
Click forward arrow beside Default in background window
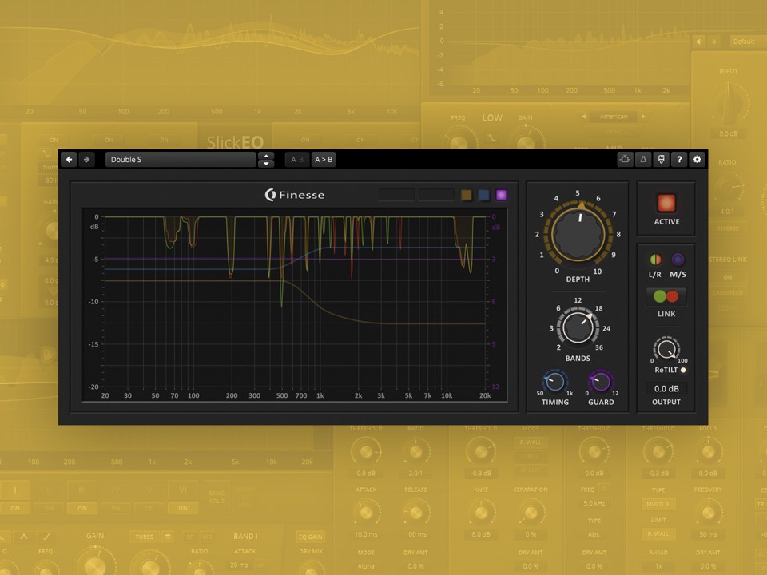714,42
